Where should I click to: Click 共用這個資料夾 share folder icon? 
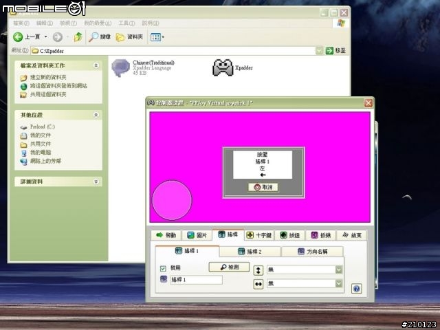tap(23, 95)
